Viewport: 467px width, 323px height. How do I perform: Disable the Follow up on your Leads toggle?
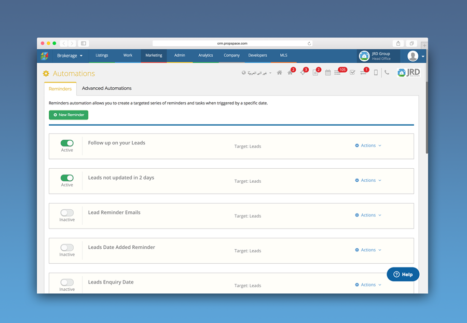[x=67, y=143]
